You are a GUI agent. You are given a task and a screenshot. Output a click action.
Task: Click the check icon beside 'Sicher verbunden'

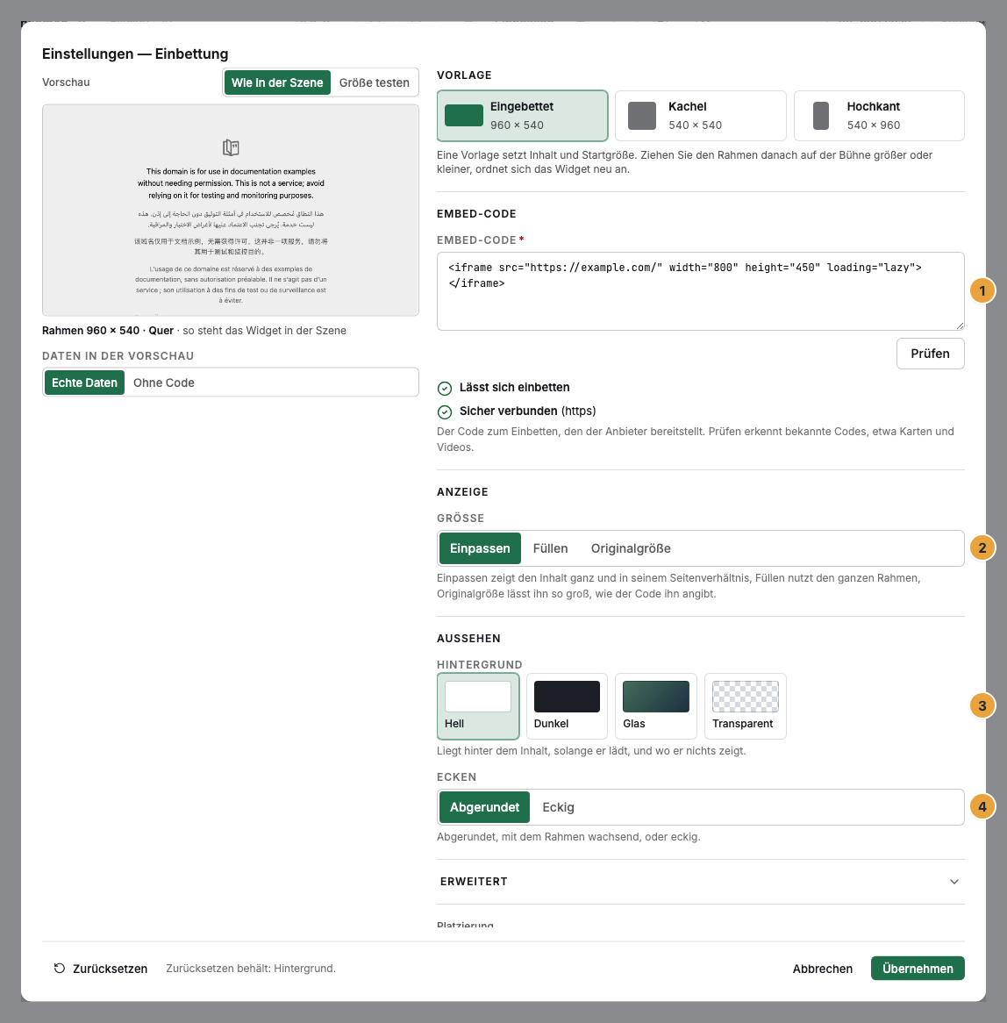pyautogui.click(x=445, y=411)
